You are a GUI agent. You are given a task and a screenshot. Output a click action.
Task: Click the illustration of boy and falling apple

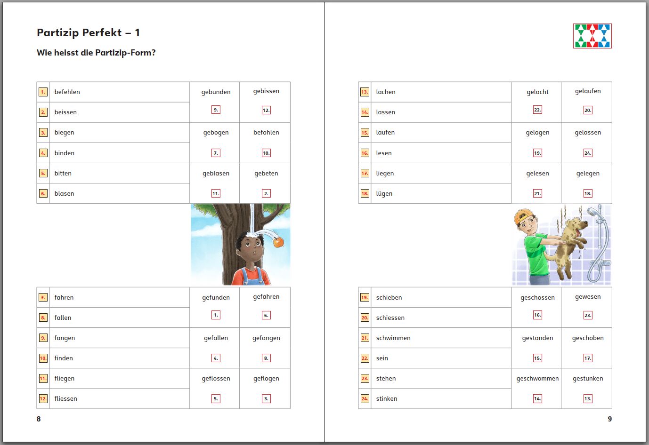point(240,245)
